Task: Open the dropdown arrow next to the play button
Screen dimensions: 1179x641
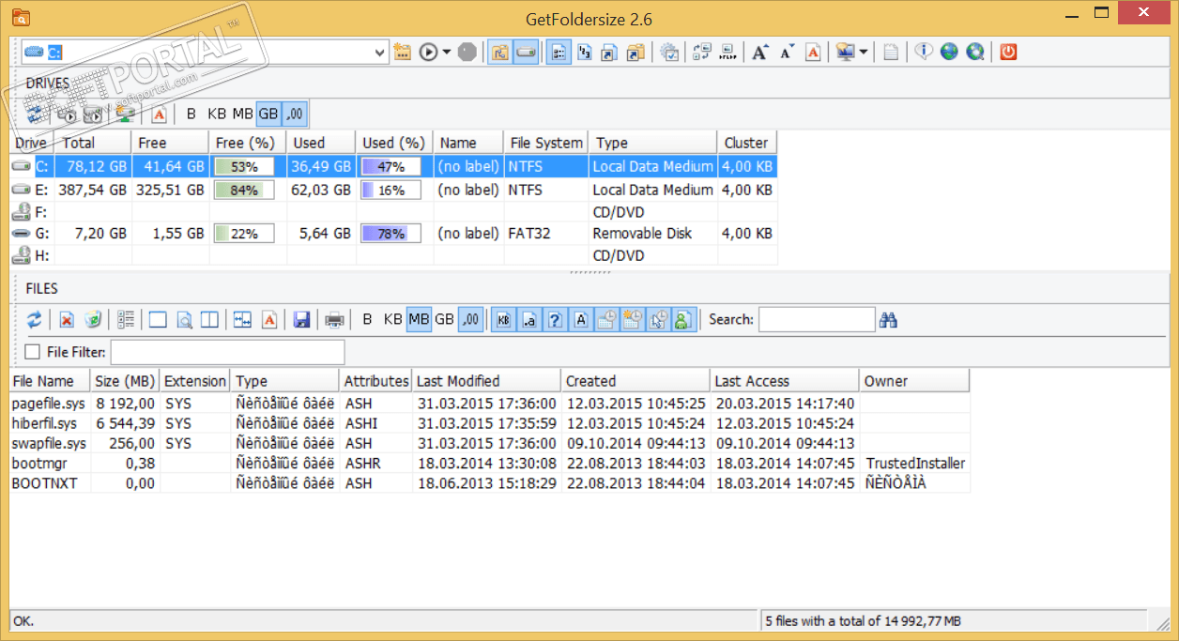Action: [447, 53]
